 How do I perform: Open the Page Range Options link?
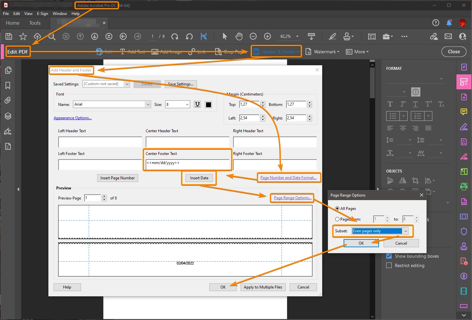click(x=293, y=198)
